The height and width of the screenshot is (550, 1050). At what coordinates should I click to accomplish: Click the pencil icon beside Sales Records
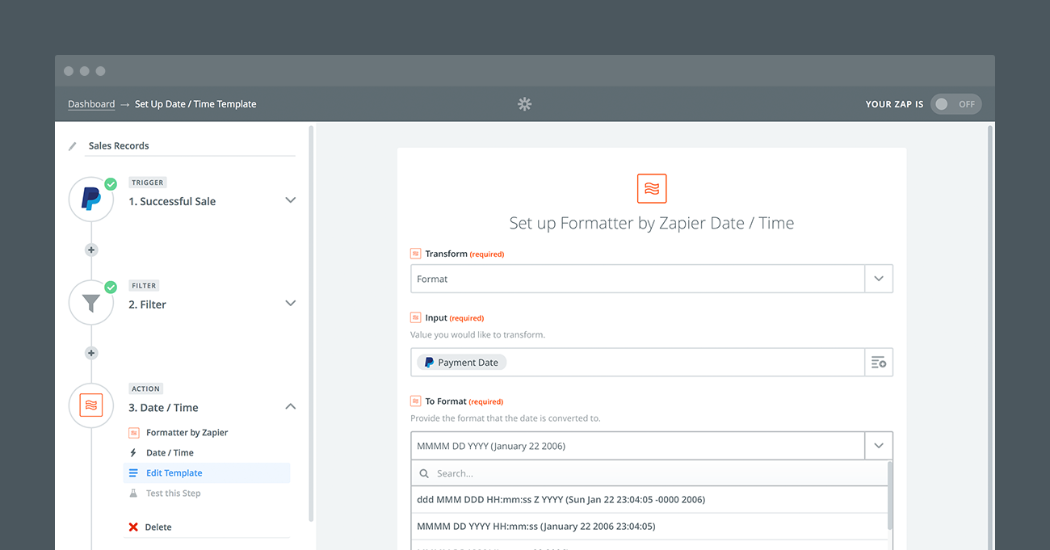pyautogui.click(x=73, y=147)
